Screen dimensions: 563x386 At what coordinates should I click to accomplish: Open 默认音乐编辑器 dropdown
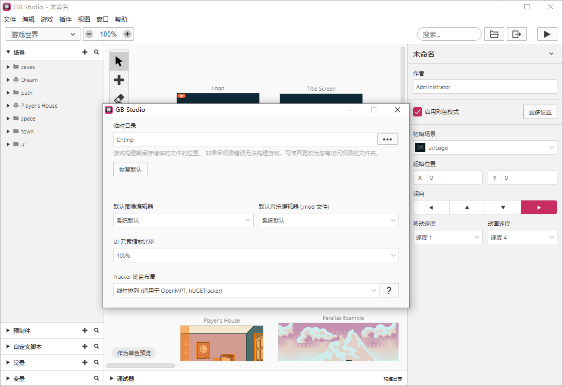[328, 220]
